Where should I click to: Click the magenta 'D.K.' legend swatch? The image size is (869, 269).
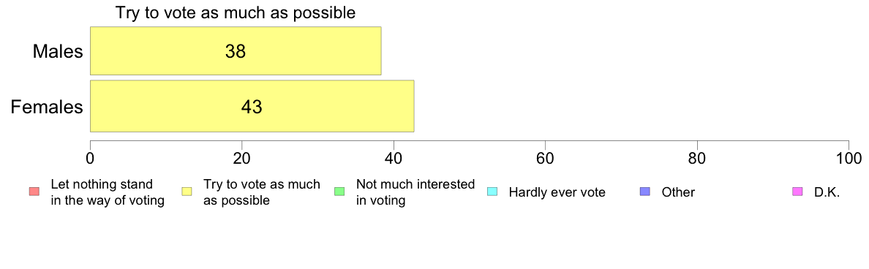coord(797,192)
